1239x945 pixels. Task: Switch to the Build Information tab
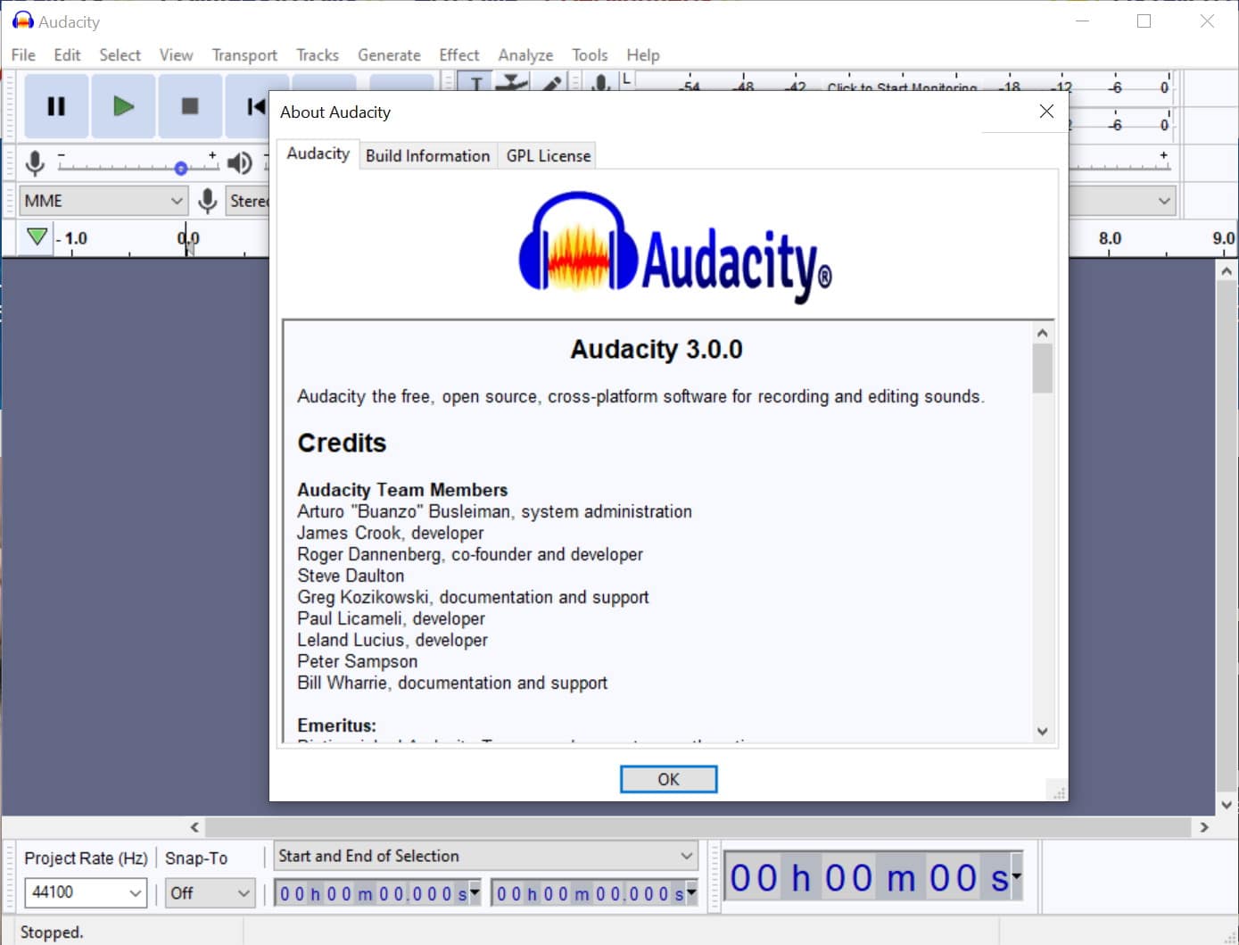coord(427,155)
